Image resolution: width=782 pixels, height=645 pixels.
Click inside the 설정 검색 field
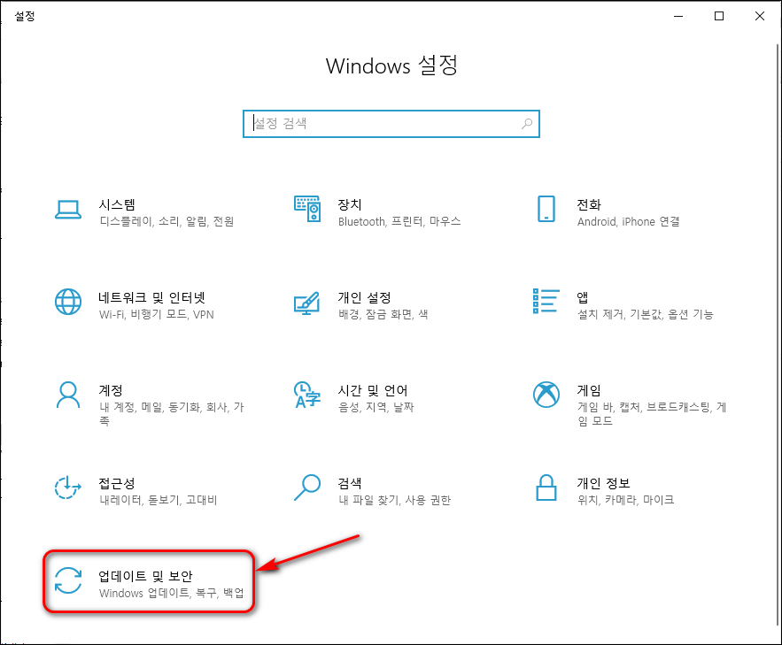coord(391,124)
